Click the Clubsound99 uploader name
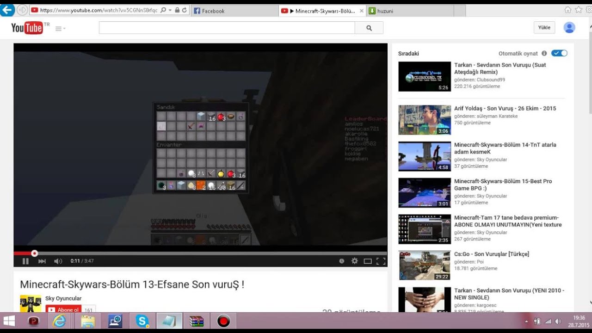The height and width of the screenshot is (333, 592). click(492, 80)
